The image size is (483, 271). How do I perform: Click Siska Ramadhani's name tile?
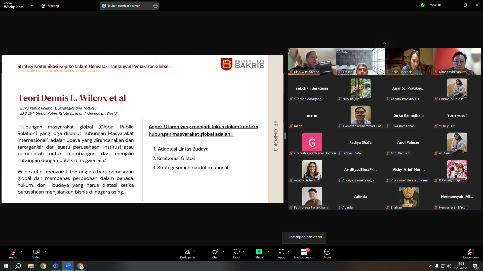click(409, 115)
